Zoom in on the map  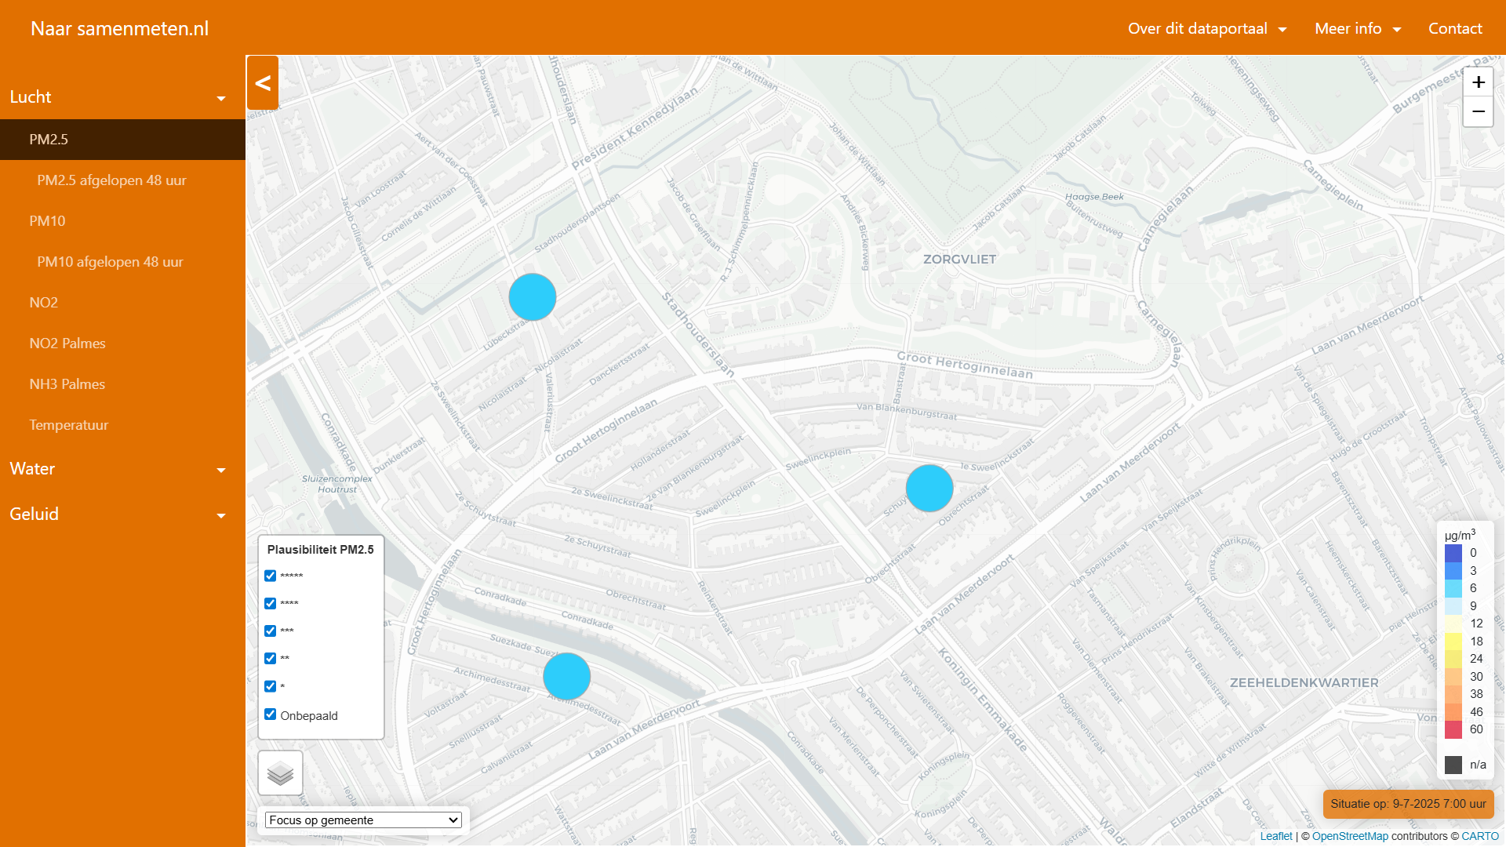coord(1478,82)
